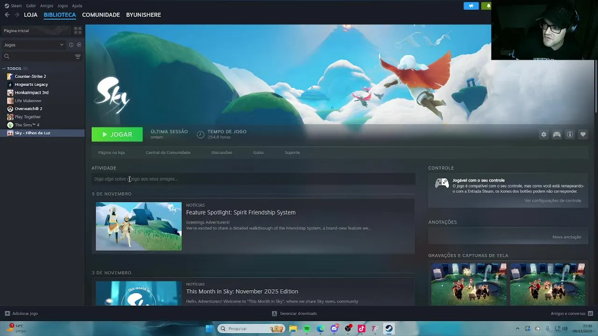Screen dimensions: 598x336
Task: Click Nova anotação
Action: [x=567, y=237]
